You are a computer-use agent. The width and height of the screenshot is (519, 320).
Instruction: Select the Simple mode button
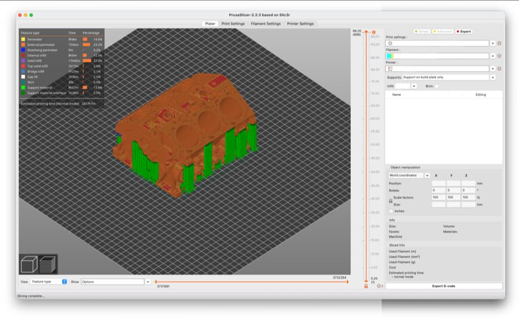pyautogui.click(x=422, y=32)
